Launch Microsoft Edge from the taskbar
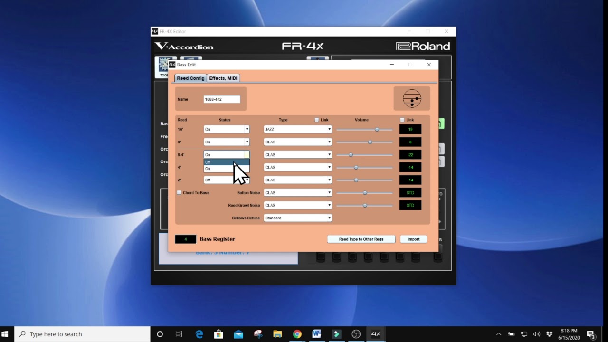Screen dimensions: 608x342 pyautogui.click(x=199, y=334)
